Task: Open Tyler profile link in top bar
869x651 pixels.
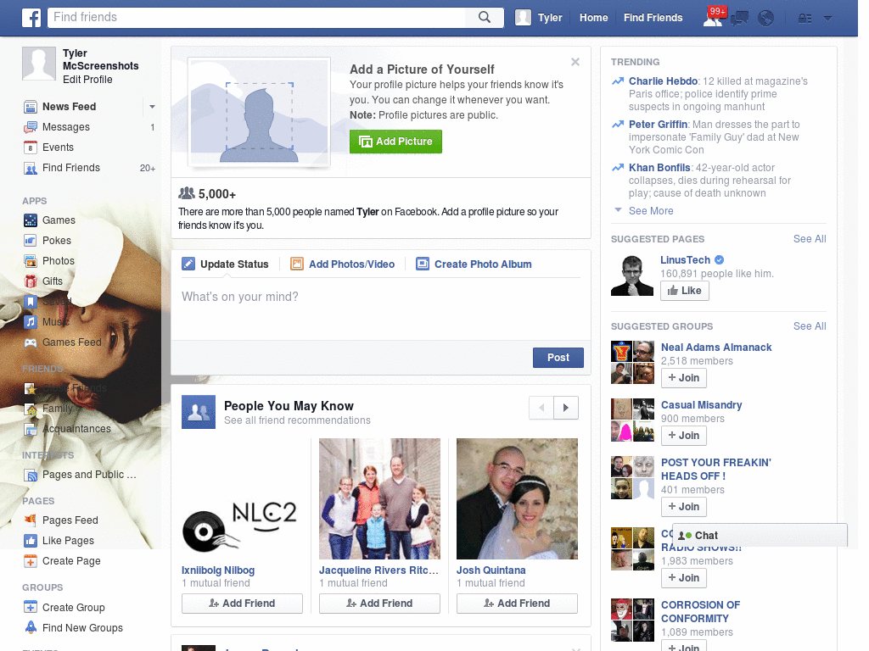Action: click(539, 18)
